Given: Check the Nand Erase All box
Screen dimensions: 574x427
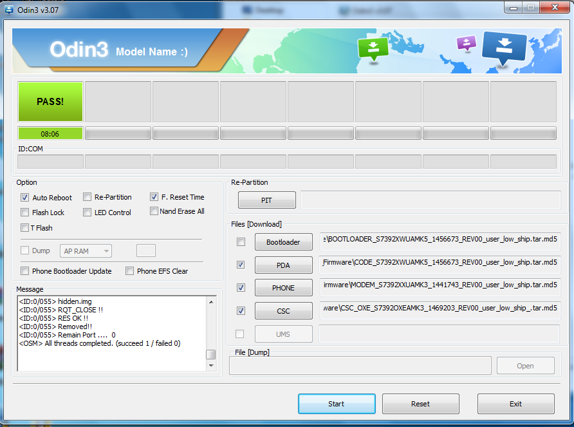Looking at the screenshot, I should (154, 211).
